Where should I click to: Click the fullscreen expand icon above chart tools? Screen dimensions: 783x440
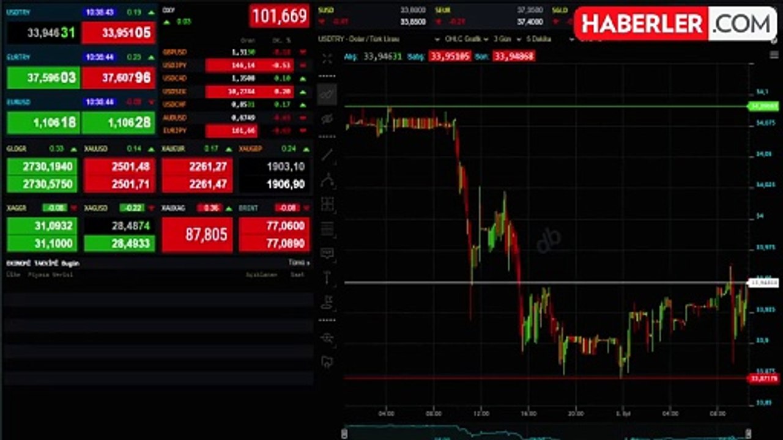pyautogui.click(x=327, y=59)
